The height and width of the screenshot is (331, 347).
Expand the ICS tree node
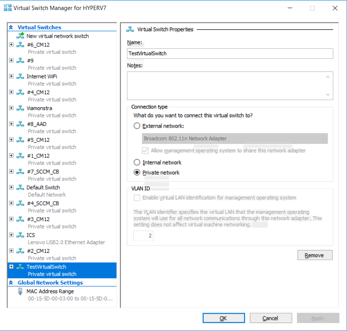11,235
